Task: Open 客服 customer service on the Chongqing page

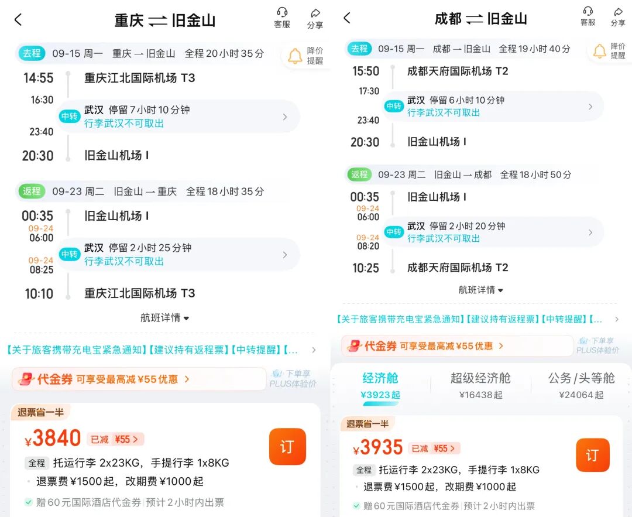Action: 281,18
